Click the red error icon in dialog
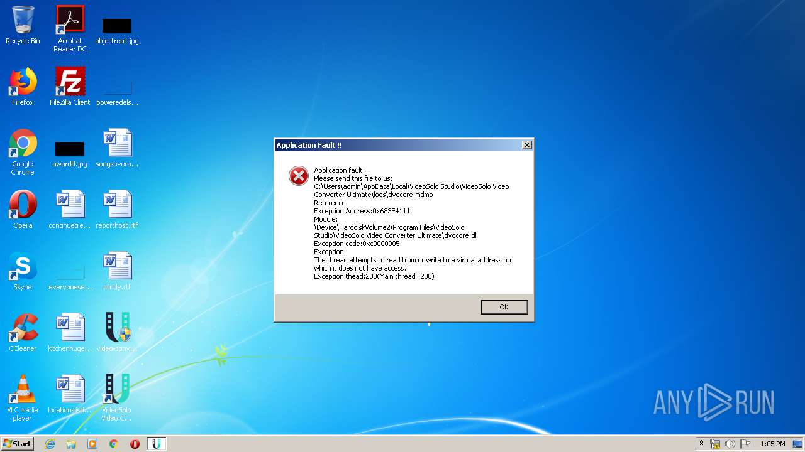This screenshot has height=452, width=805. (299, 176)
